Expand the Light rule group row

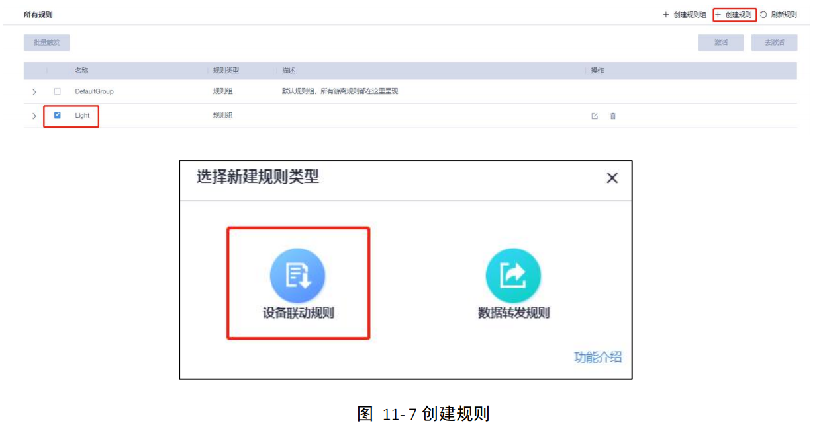click(x=35, y=116)
